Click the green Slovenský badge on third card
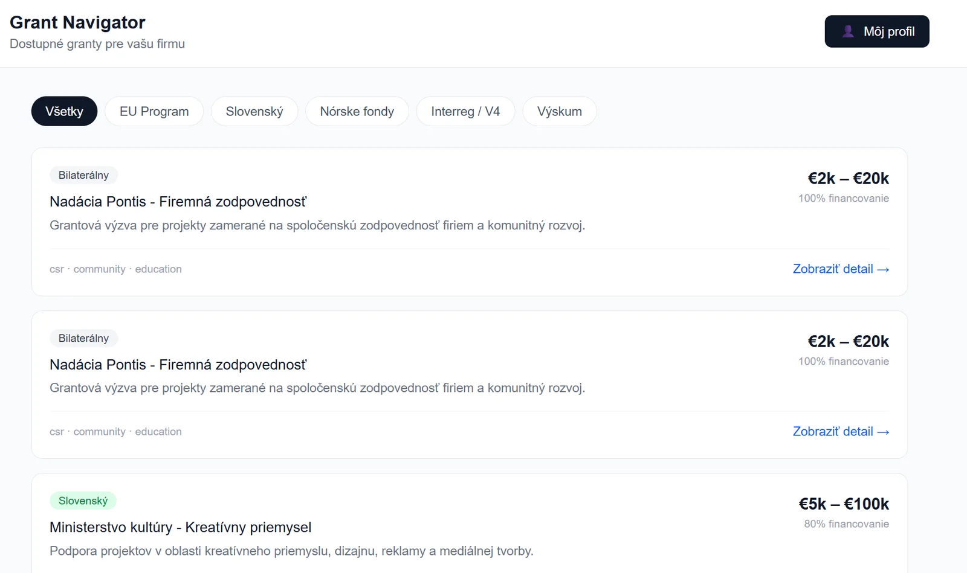This screenshot has width=967, height=573. click(83, 501)
